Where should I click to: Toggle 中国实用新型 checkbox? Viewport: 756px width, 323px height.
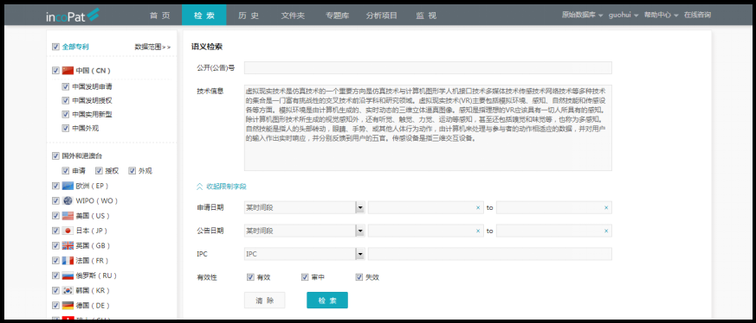[66, 114]
